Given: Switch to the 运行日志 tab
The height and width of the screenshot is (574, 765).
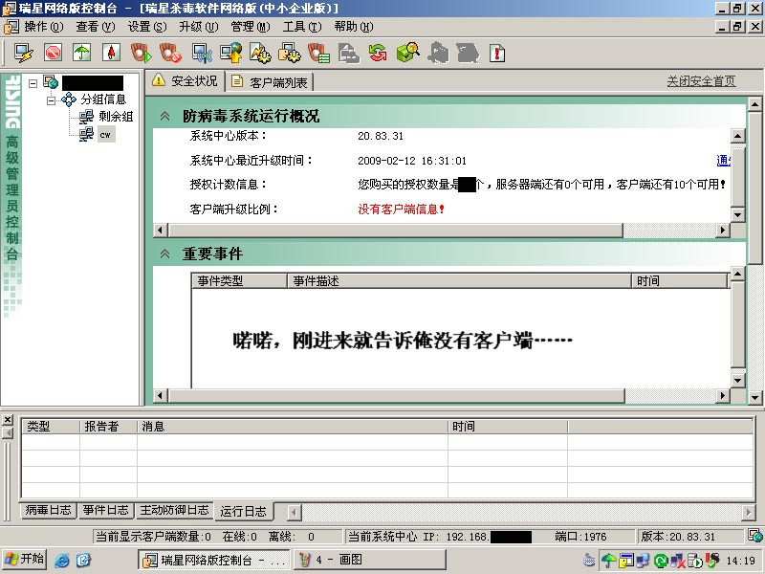Looking at the screenshot, I should [x=244, y=511].
